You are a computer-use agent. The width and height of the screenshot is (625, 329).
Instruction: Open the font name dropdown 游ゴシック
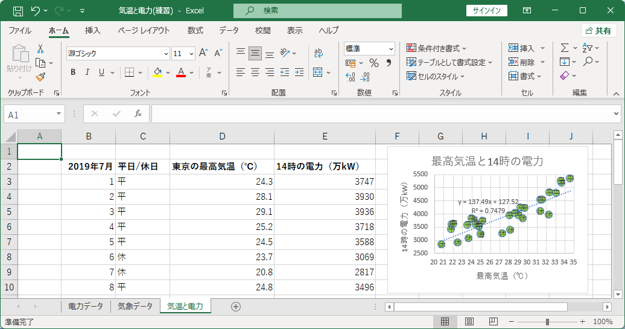(x=167, y=54)
